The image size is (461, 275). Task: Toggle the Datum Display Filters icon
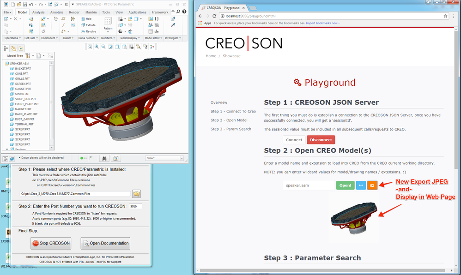tap(138, 47)
